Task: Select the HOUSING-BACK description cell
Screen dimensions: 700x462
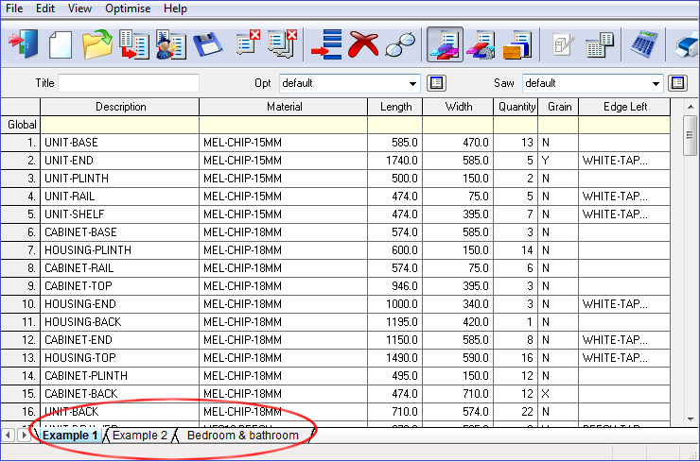Action: point(120,322)
